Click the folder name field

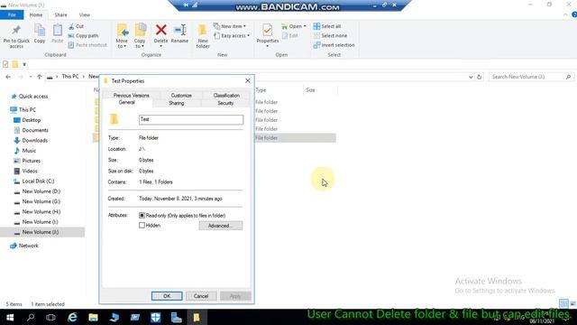coord(191,119)
